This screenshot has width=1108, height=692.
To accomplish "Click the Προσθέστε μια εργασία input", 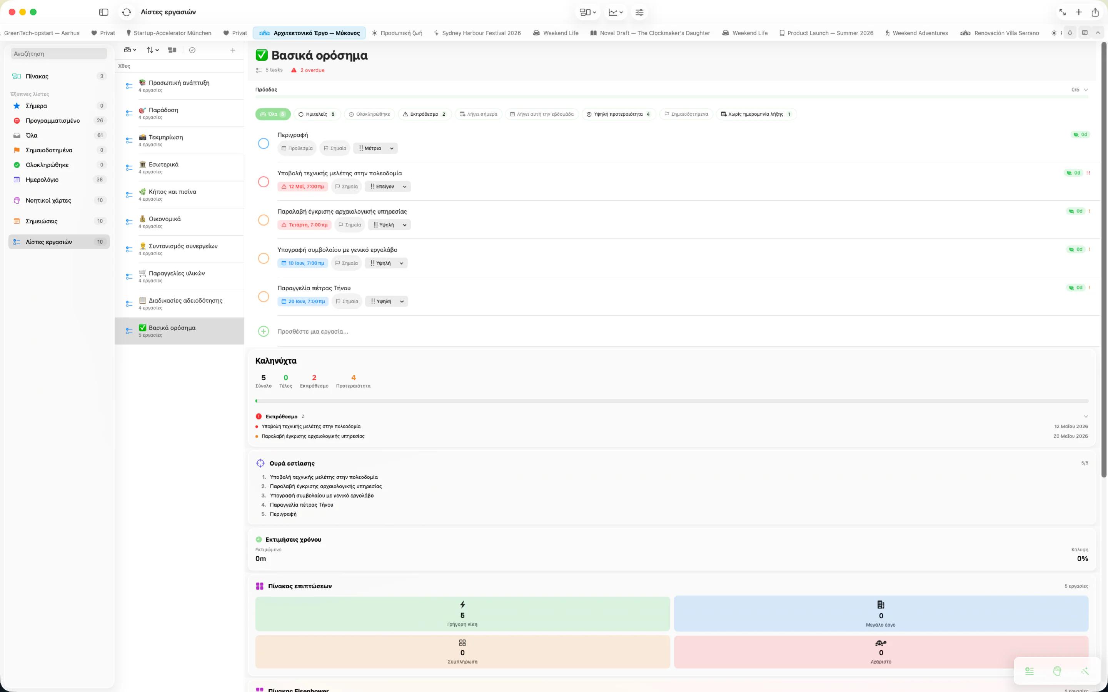I will click(x=313, y=331).
